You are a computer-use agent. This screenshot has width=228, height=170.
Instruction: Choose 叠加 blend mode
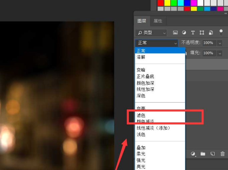click(160, 147)
